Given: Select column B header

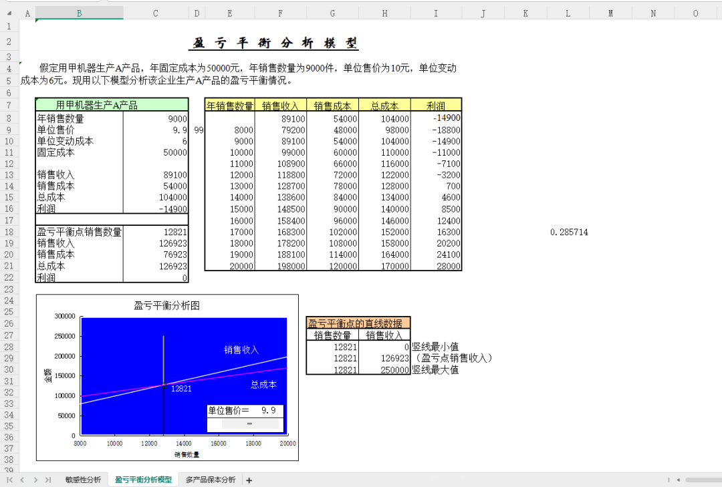Looking at the screenshot, I should [79, 13].
